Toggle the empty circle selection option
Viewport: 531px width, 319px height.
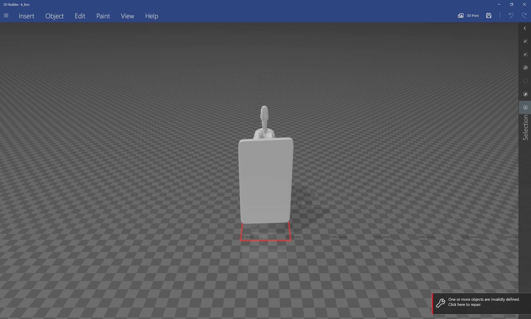click(525, 81)
